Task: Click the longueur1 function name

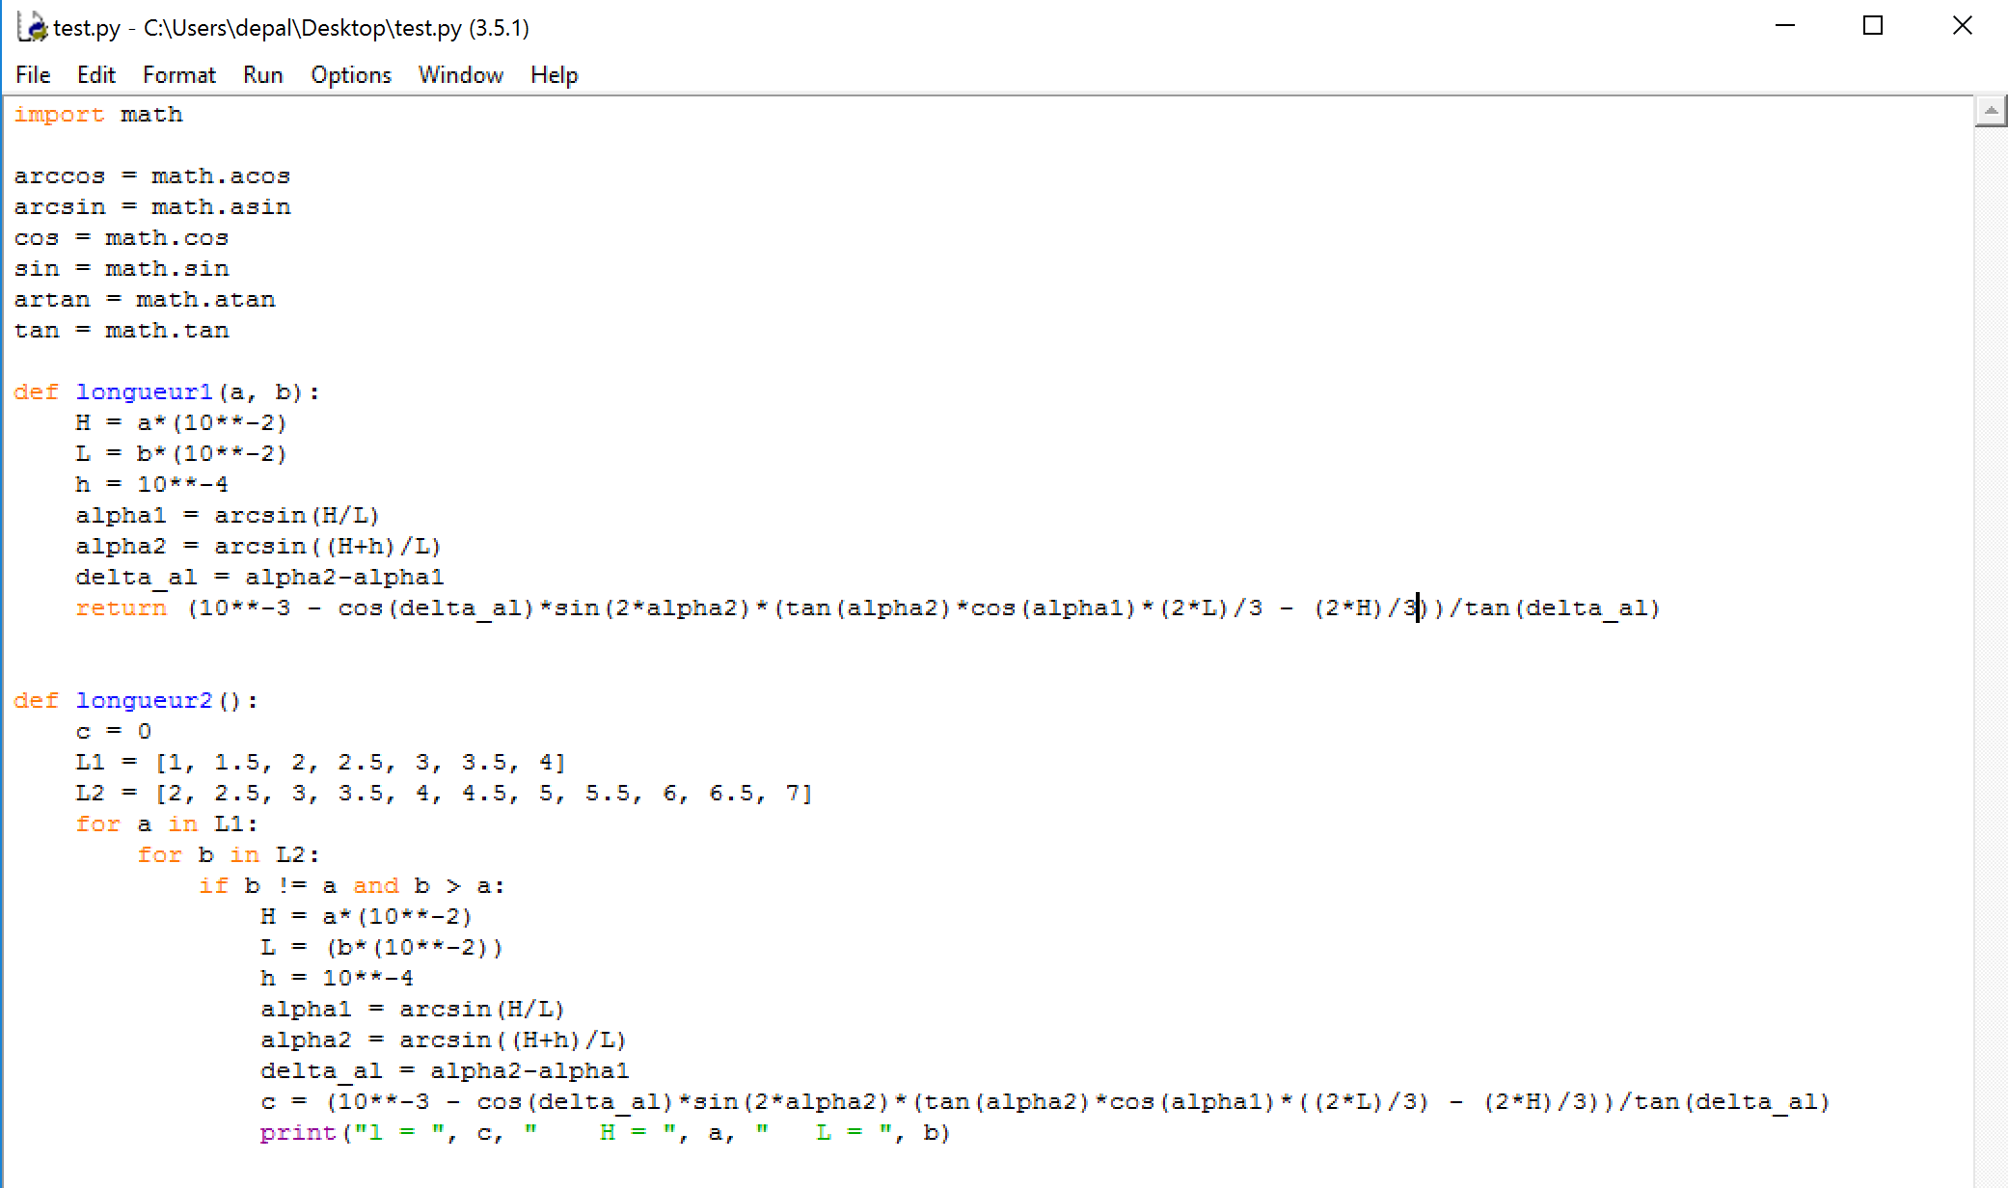Action: pyautogui.click(x=144, y=392)
